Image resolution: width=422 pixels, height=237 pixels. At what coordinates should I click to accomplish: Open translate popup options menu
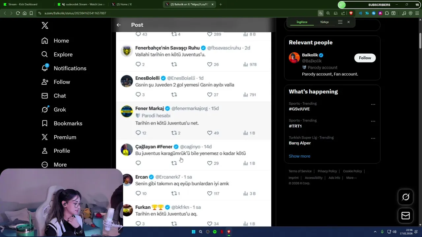point(340,22)
